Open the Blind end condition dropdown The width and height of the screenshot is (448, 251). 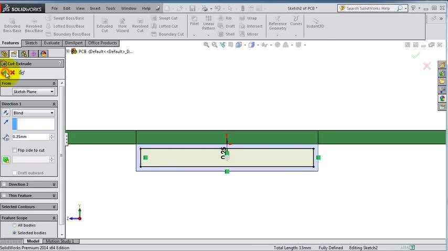[x=33, y=113]
